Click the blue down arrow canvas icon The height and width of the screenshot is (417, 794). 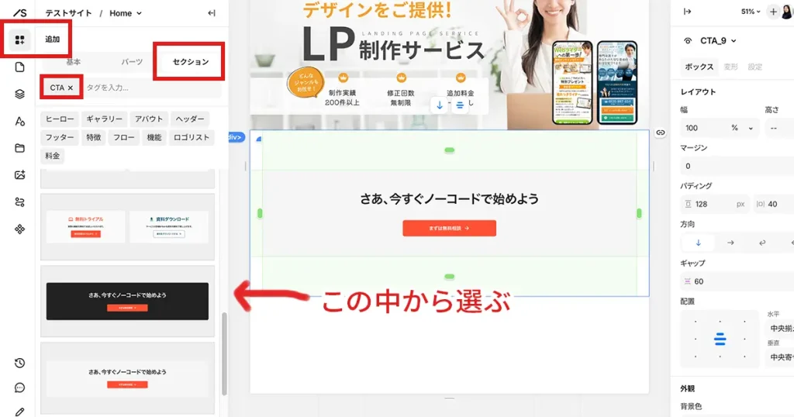pos(440,105)
